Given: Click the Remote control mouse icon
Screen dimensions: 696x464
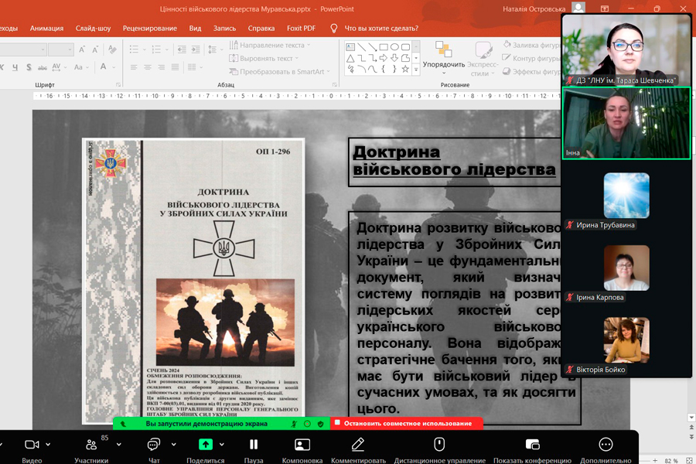Looking at the screenshot, I should 439,445.
